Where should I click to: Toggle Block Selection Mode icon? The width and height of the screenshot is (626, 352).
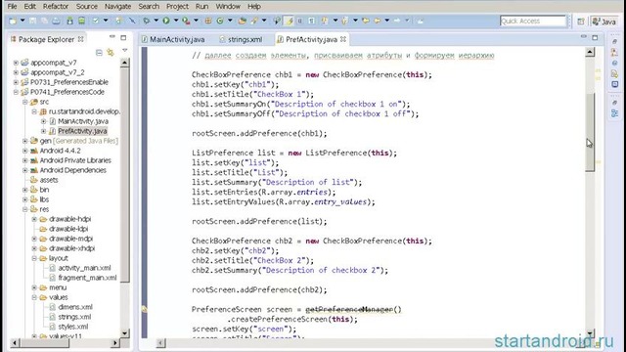click(x=300, y=21)
